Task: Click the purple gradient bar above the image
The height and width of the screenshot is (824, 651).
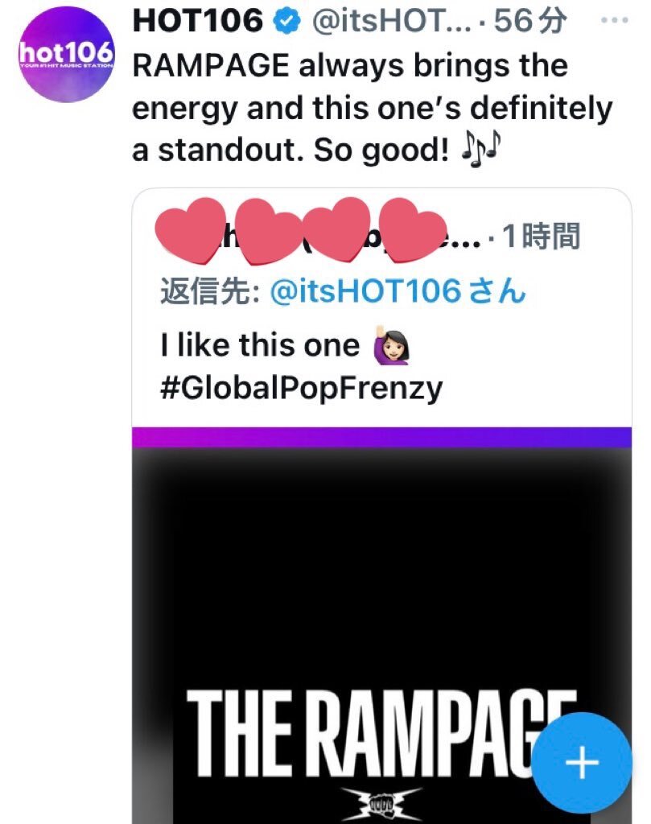Action: 381,437
